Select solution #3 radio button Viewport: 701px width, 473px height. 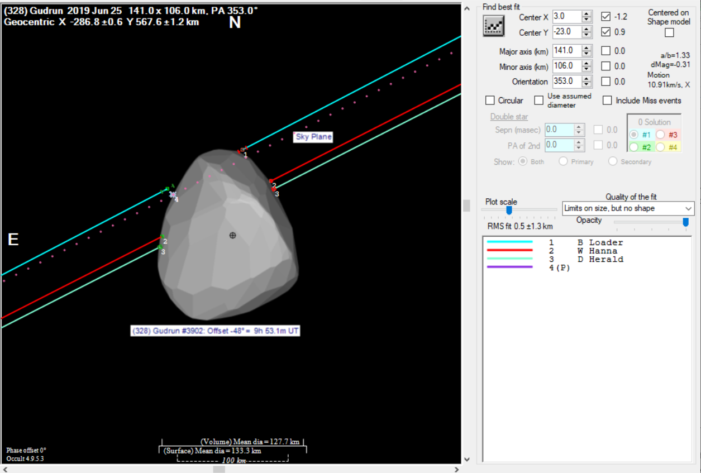[x=660, y=135]
